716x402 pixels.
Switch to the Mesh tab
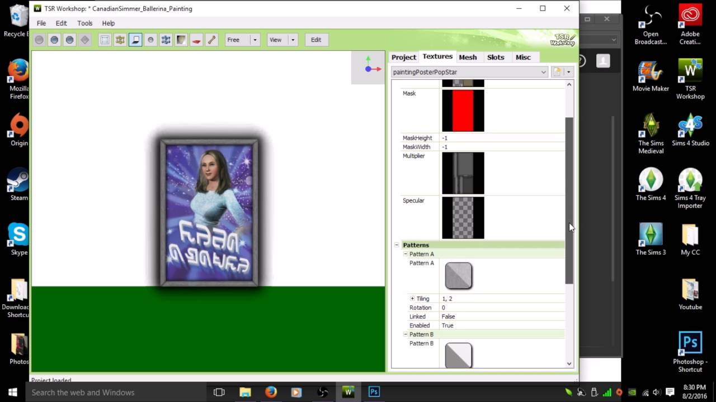point(468,57)
